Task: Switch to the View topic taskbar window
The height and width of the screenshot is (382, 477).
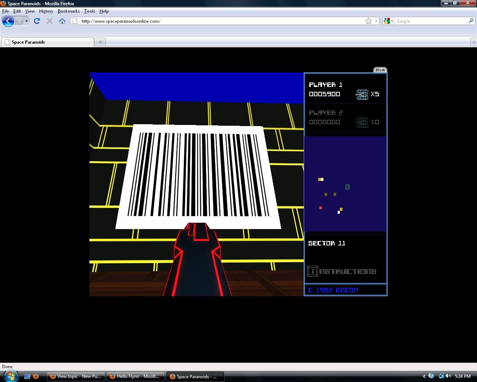Action: pyautogui.click(x=76, y=376)
